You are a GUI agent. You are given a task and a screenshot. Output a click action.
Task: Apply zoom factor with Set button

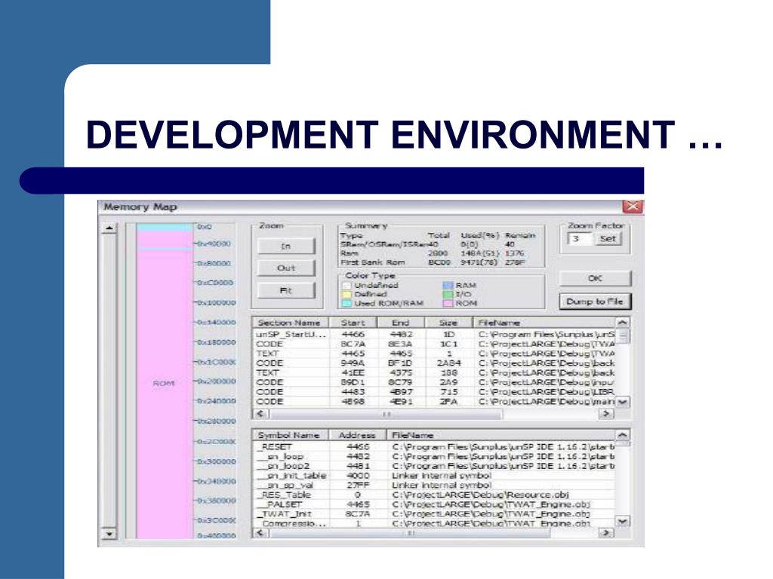point(608,239)
